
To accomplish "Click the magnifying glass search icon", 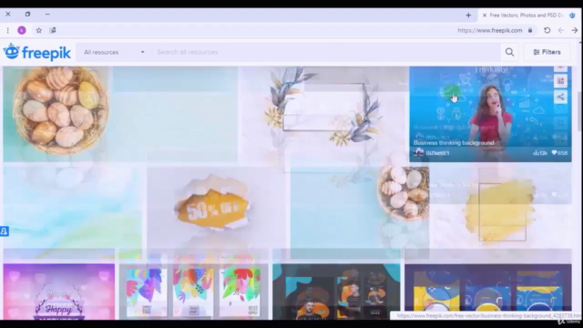I will point(510,52).
